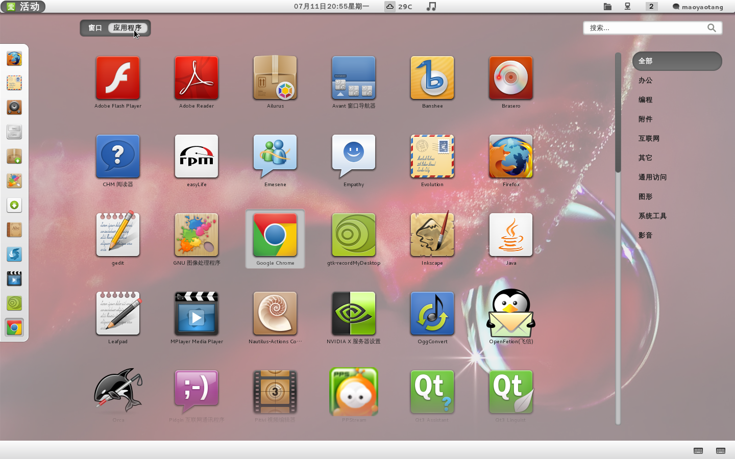Click the Abc dictionary icon in the dock
This screenshot has height=459, width=735.
tap(14, 230)
